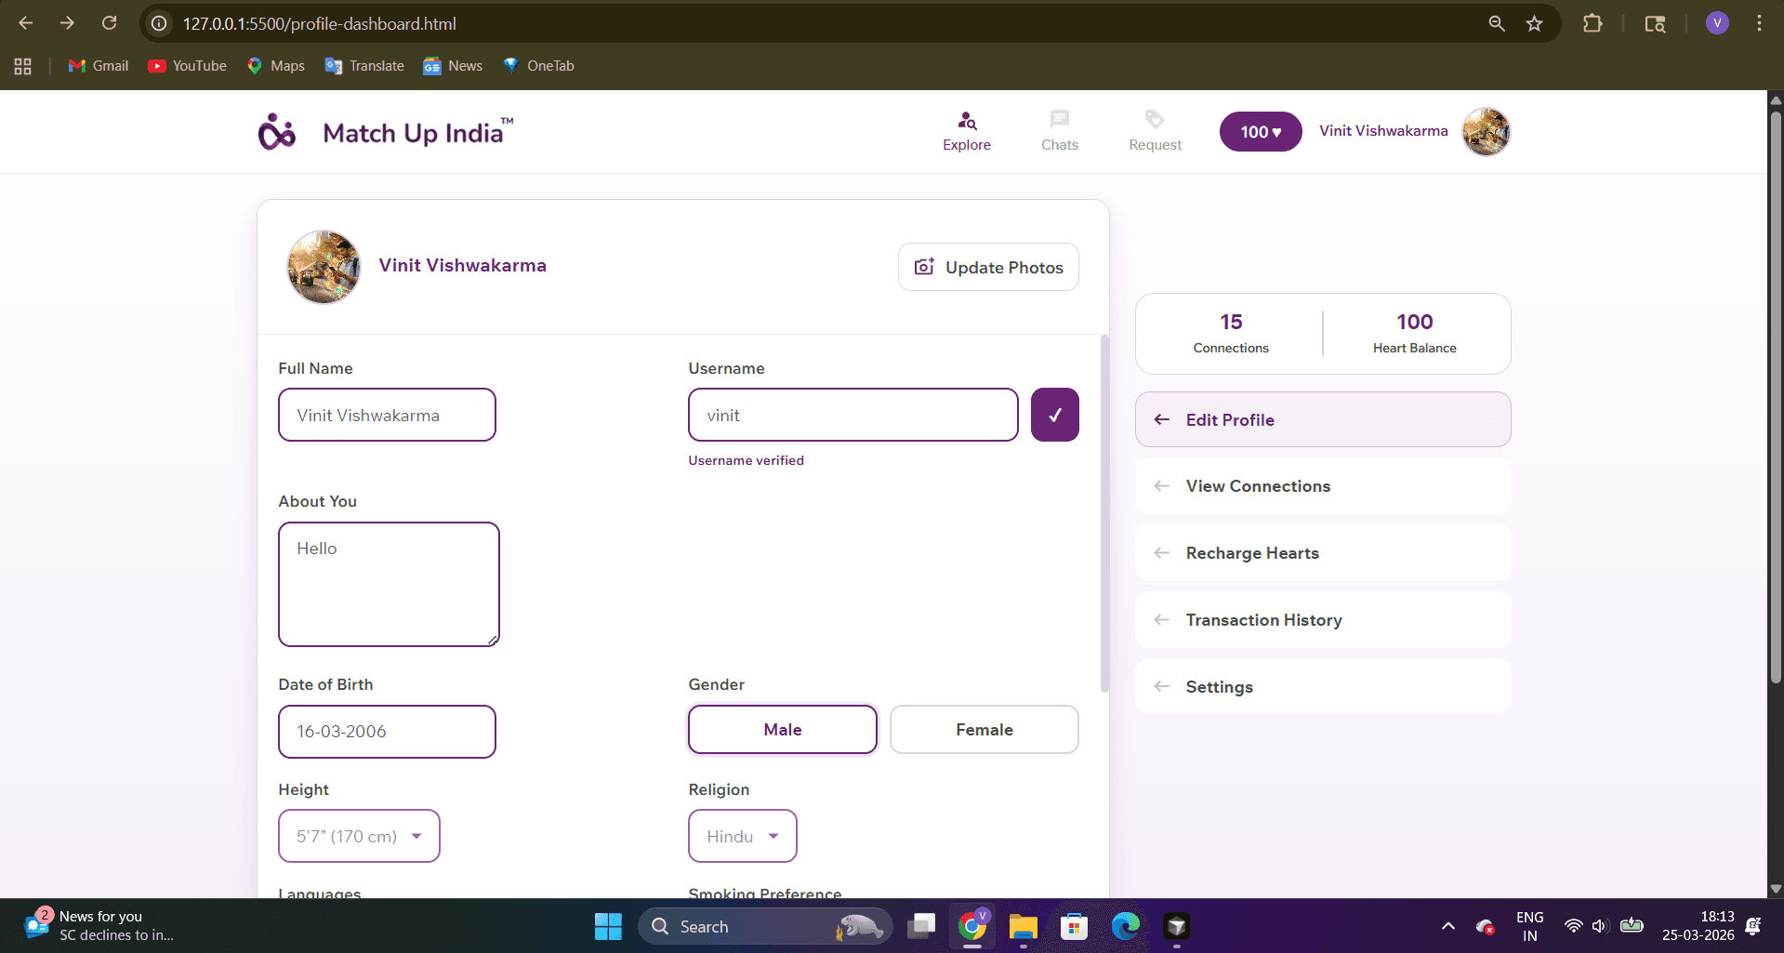Click the browser back arrow
The image size is (1784, 953).
pyautogui.click(x=26, y=23)
